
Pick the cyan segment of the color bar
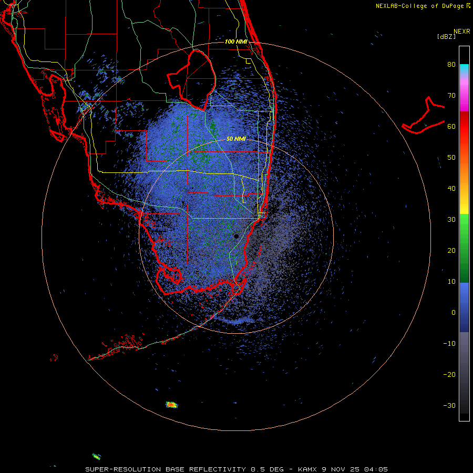click(x=464, y=69)
